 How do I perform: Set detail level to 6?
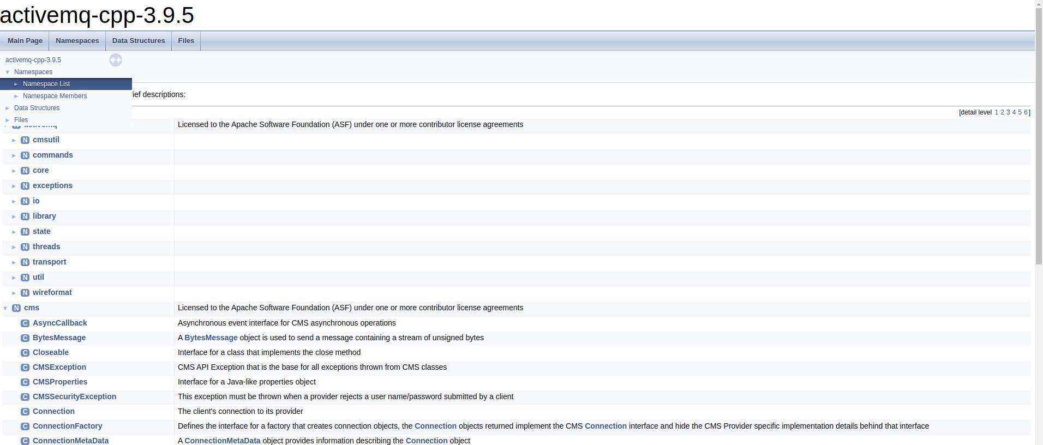point(1026,112)
